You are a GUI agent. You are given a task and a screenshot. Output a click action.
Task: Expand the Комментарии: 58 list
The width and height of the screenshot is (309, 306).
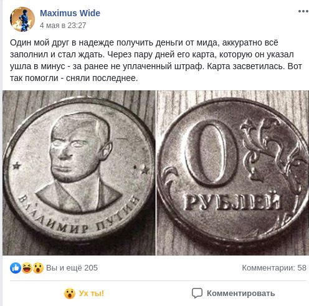tap(274, 268)
